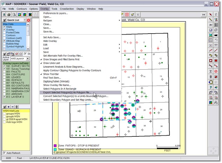The height and width of the screenshot is (163, 222).
Task: Toggle the Auto Refresh checkbox
Action: 4,153
